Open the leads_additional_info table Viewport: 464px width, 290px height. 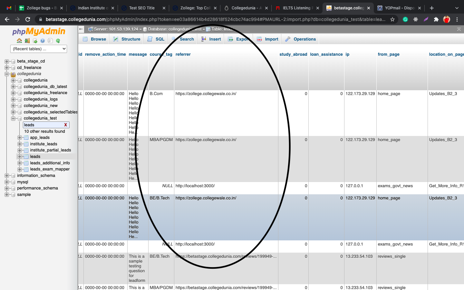(50, 163)
